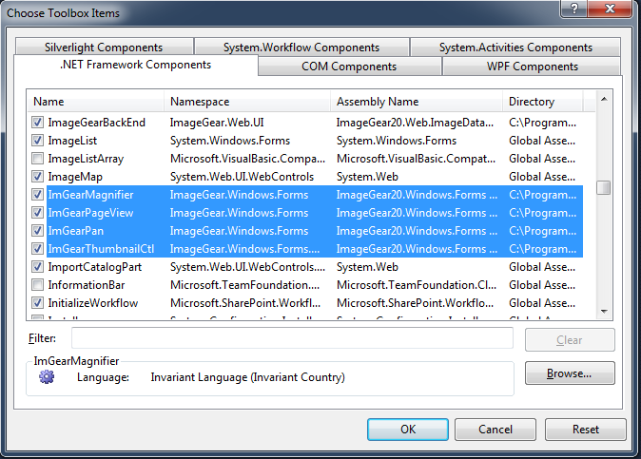Image resolution: width=641 pixels, height=459 pixels.
Task: Uncheck the ImageGearBackEnd checkbox
Action: coord(37,122)
